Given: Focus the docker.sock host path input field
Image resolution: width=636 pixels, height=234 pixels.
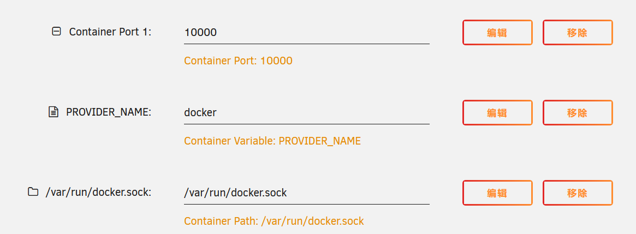Looking at the screenshot, I should tap(307, 193).
